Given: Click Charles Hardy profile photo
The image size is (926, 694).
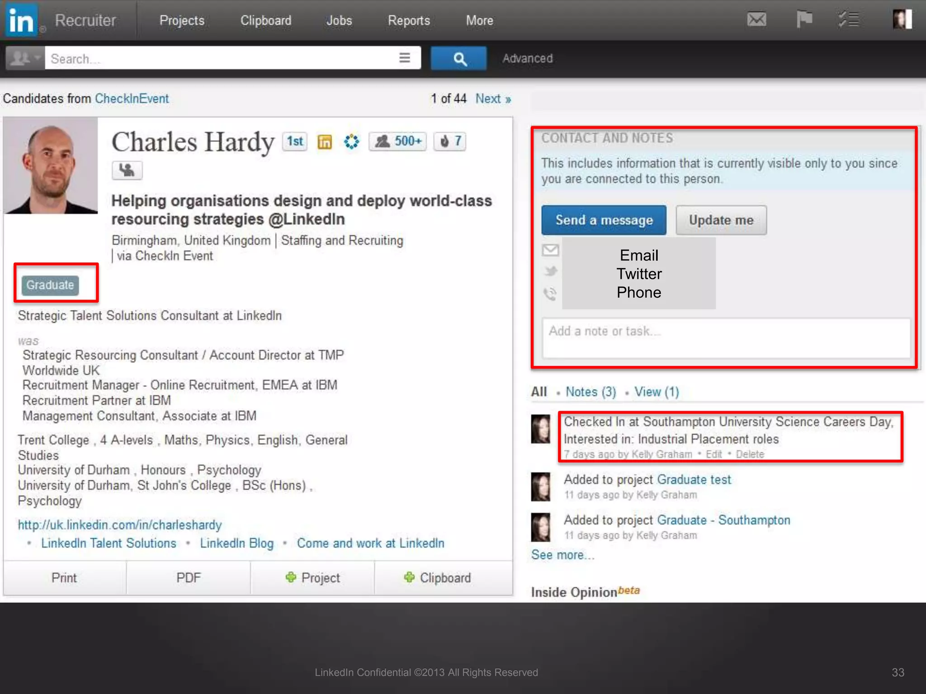Looking at the screenshot, I should point(51,165).
